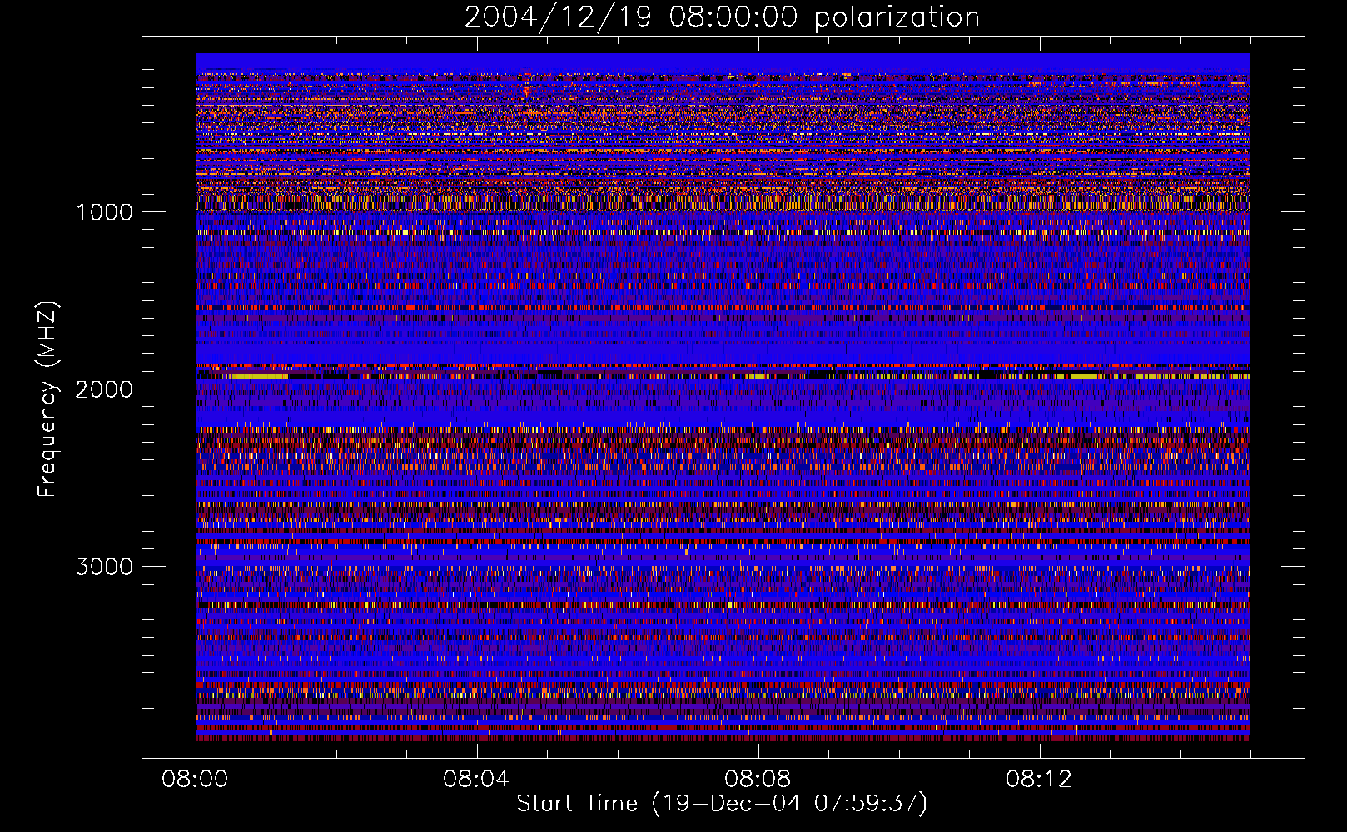Click the 1000 frequency tick label
The height and width of the screenshot is (832, 1347).
[104, 212]
